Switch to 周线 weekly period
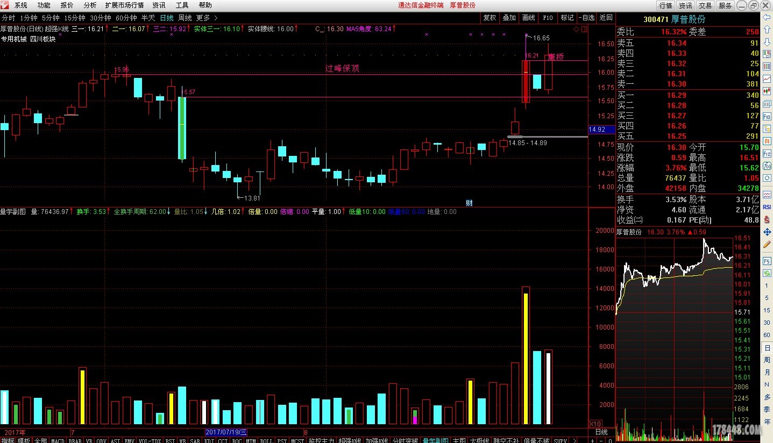The width and height of the screenshot is (773, 443). click(x=185, y=18)
